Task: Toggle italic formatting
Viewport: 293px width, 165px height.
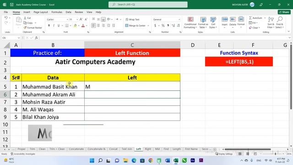Action: pos(54,26)
